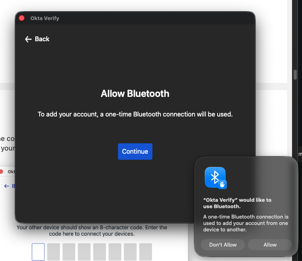Click the Bluetooth prompt description text
The image size is (302, 261).
246,223
